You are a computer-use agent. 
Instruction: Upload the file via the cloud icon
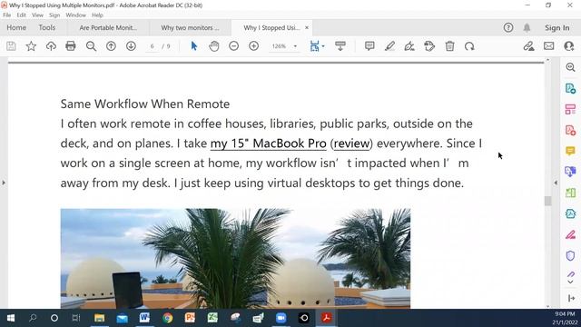click(x=51, y=46)
